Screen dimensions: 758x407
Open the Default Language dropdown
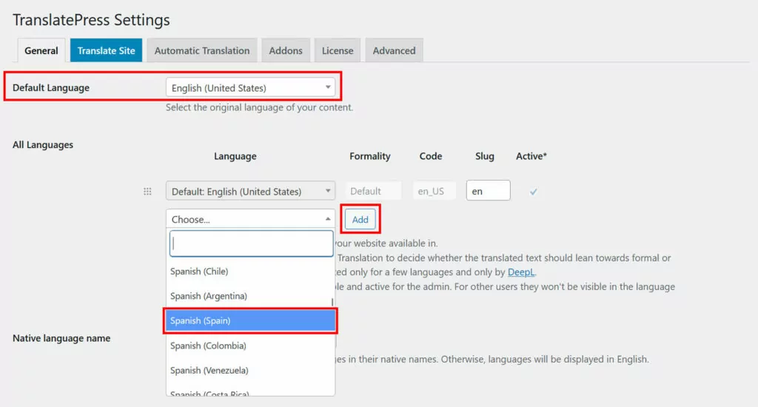[250, 87]
